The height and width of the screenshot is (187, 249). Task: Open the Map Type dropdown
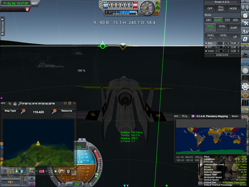click(10, 111)
